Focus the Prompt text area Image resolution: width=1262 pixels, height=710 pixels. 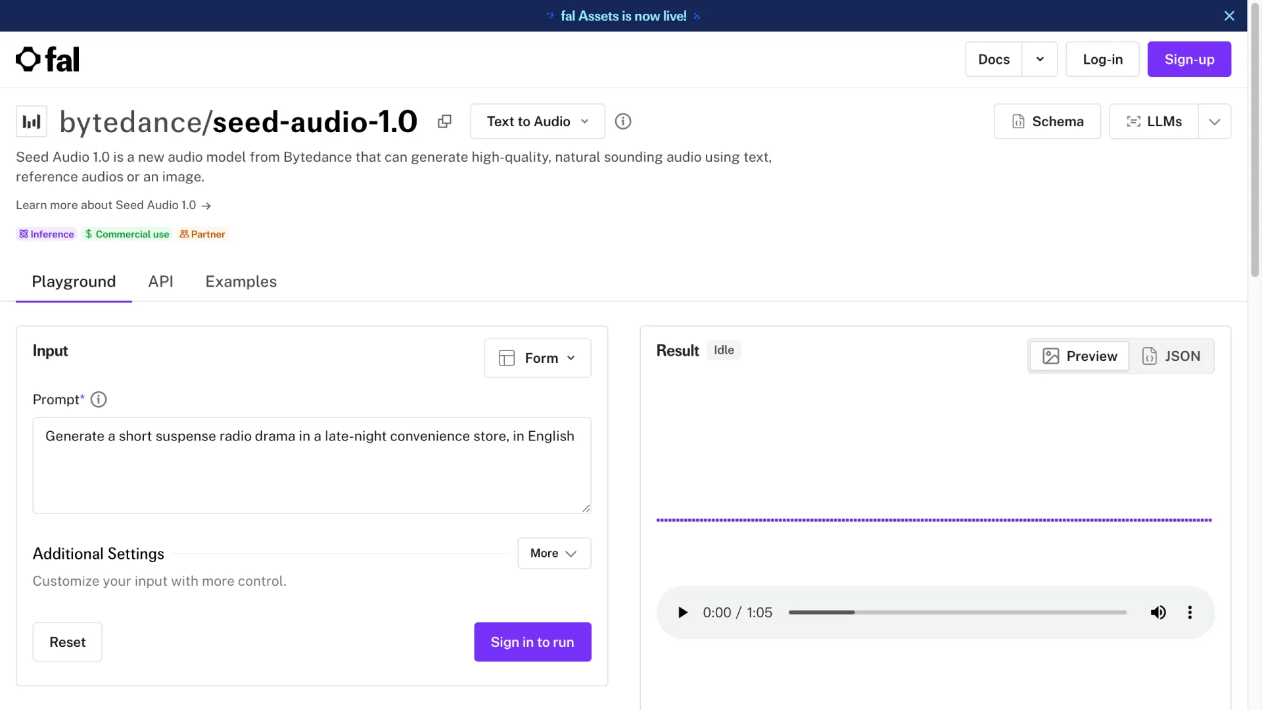pos(312,465)
